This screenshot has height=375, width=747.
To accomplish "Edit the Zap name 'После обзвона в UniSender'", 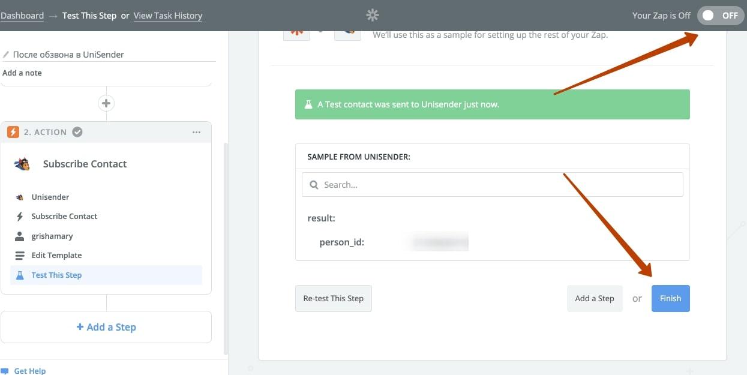I will click(68, 55).
